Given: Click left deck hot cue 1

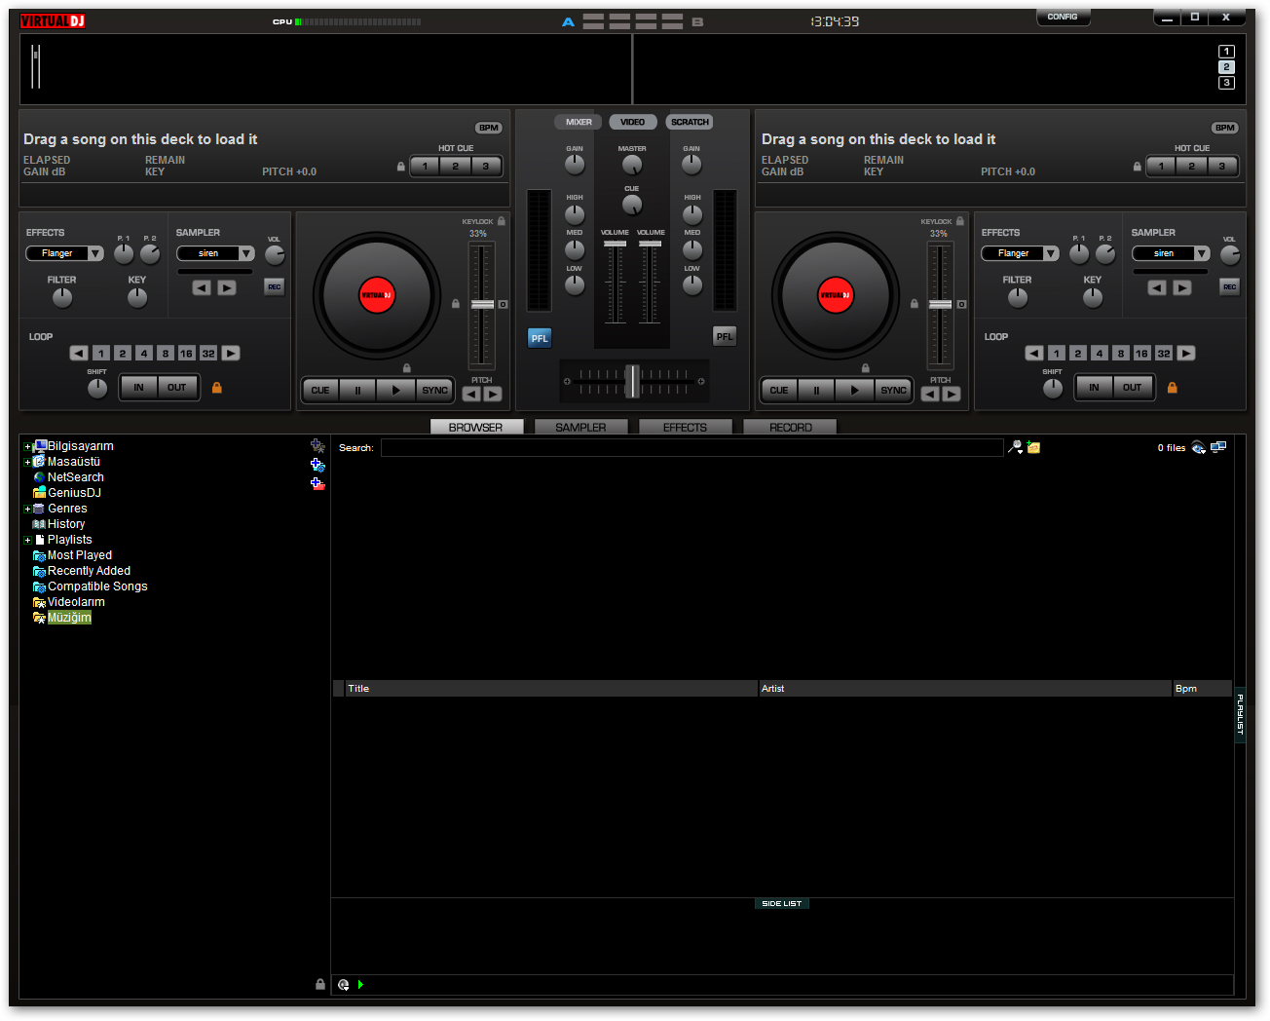Looking at the screenshot, I should (425, 167).
